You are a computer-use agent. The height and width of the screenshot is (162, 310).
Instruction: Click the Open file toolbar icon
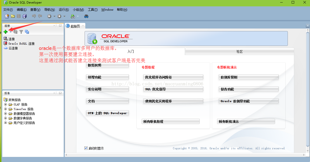(x=13, y=16)
